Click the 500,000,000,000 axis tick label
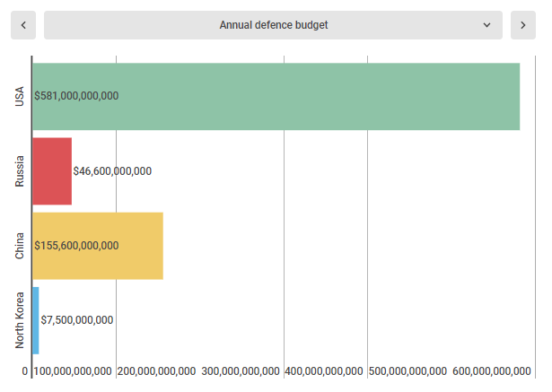552x392 pixels. click(x=407, y=371)
